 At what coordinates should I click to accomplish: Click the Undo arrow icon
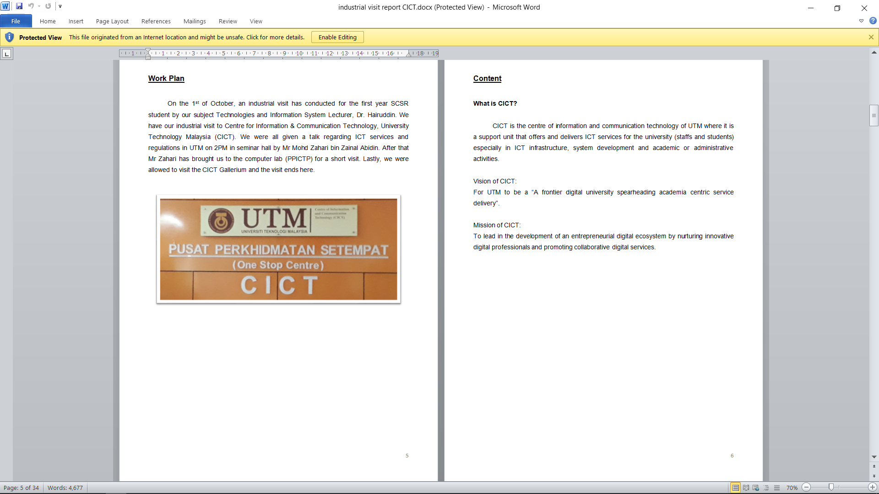(31, 6)
